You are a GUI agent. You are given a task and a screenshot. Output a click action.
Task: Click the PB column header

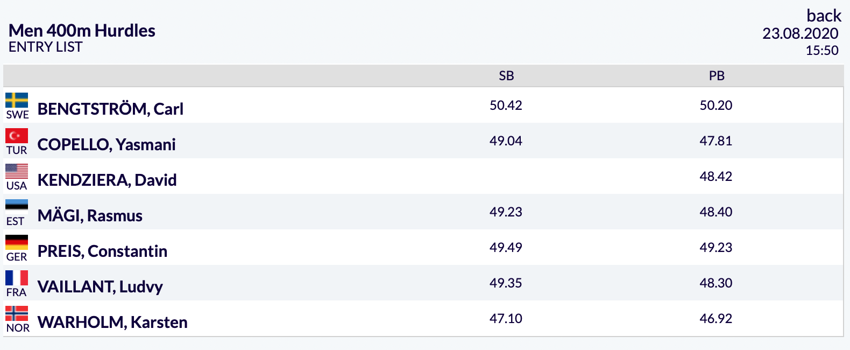(x=717, y=76)
